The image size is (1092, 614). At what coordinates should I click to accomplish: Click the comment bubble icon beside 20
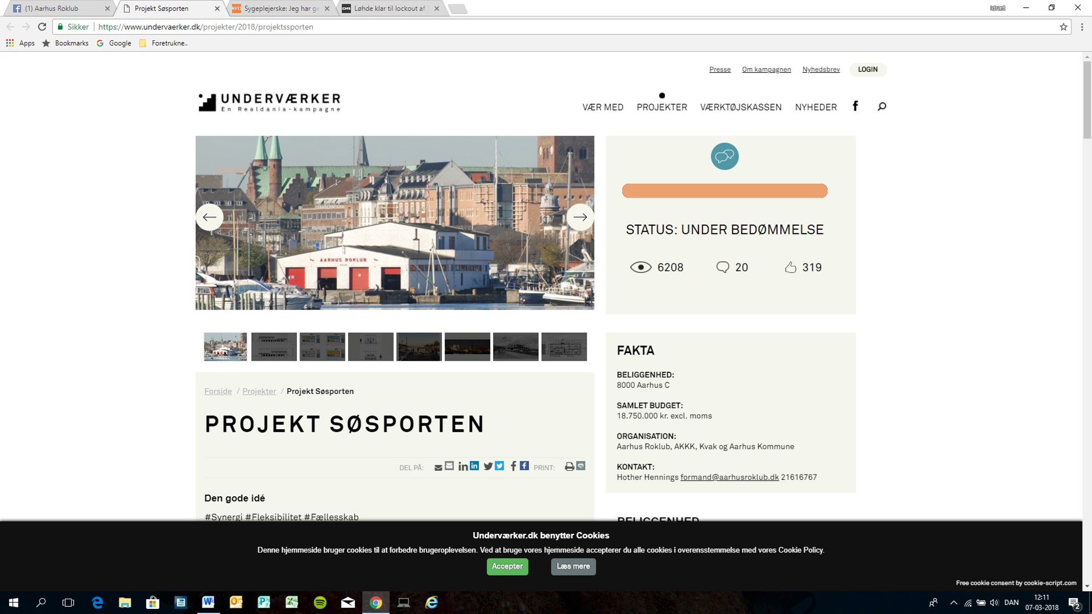point(722,267)
